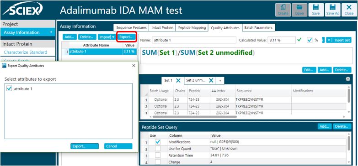Open the Import dropdown arrow
The image size is (358, 166).
pos(113,37)
